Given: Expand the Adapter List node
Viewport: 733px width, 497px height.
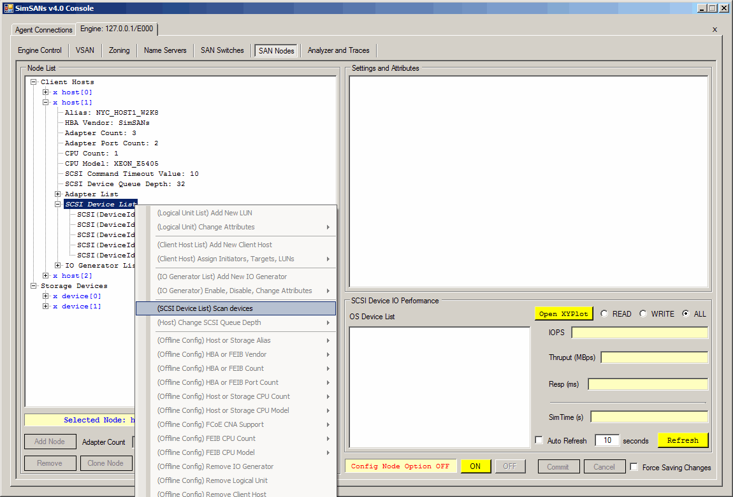Looking at the screenshot, I should coord(58,194).
